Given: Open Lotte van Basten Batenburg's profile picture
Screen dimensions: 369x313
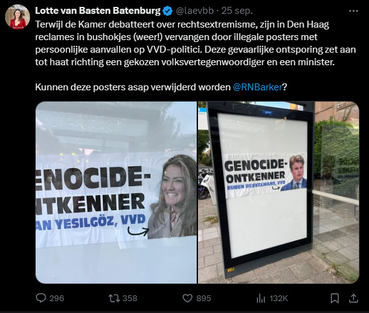Looking at the screenshot, I should (18, 17).
